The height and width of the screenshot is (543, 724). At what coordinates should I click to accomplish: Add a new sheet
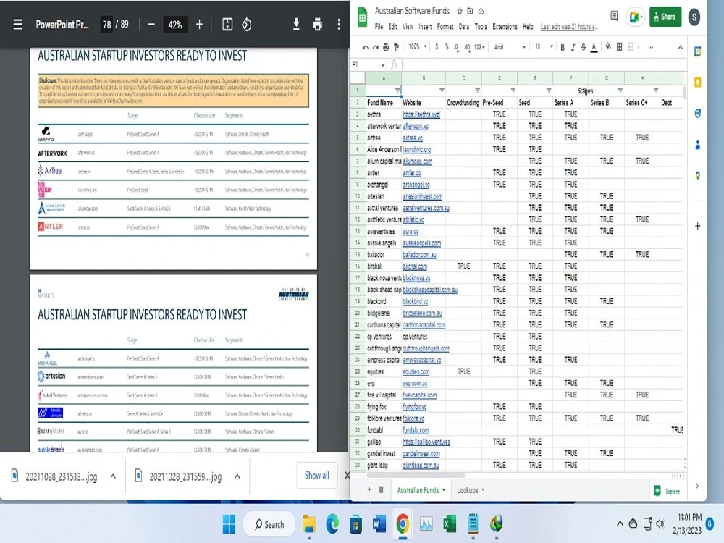[369, 489]
